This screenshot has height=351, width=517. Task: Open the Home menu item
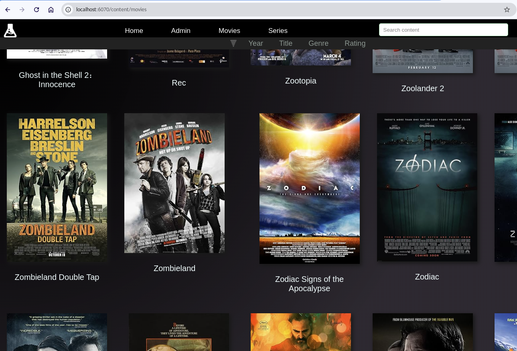click(134, 31)
